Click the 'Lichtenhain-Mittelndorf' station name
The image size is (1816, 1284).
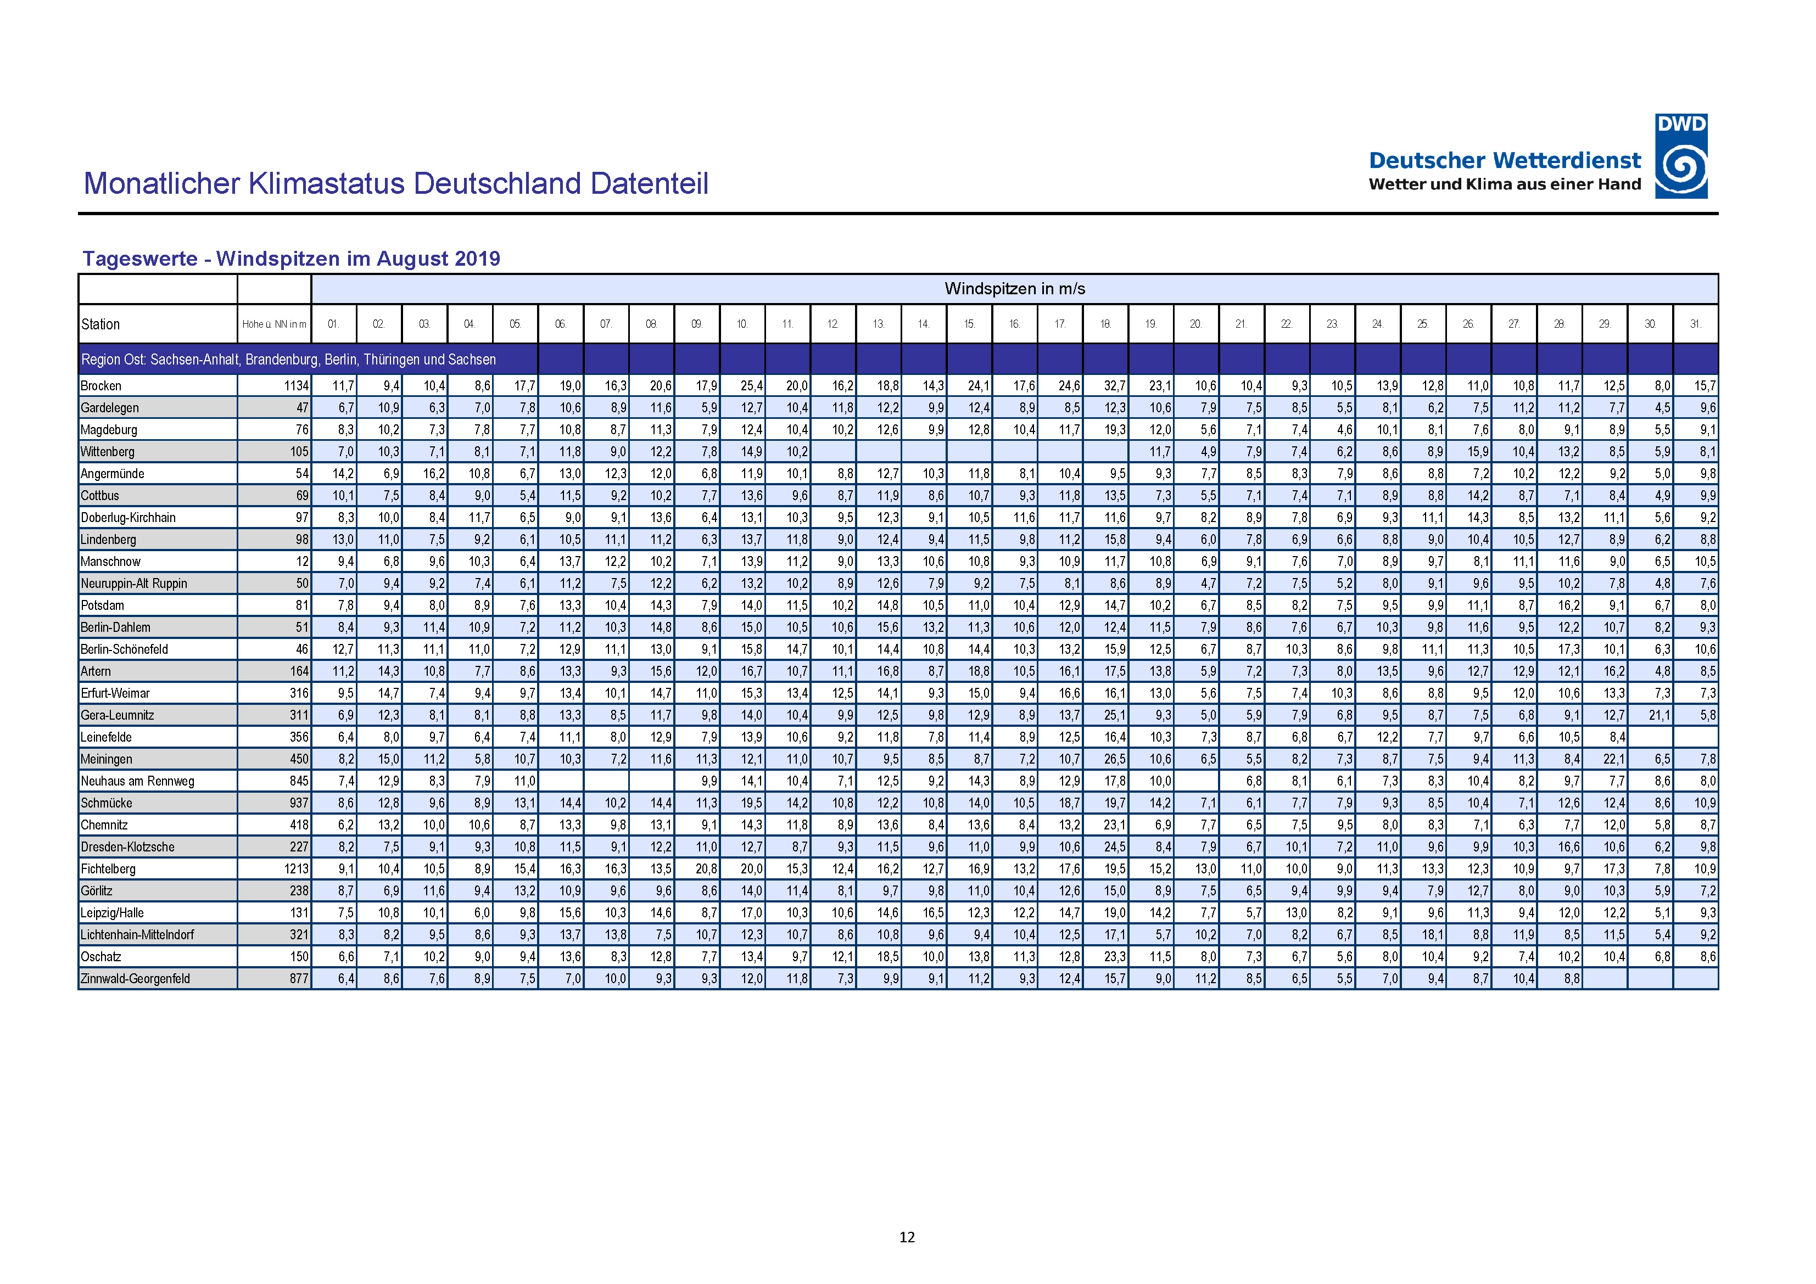138,934
